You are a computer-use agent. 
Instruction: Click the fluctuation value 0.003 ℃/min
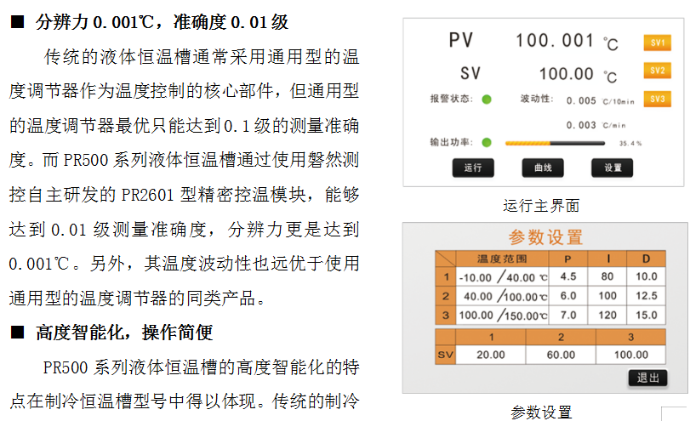click(x=596, y=125)
